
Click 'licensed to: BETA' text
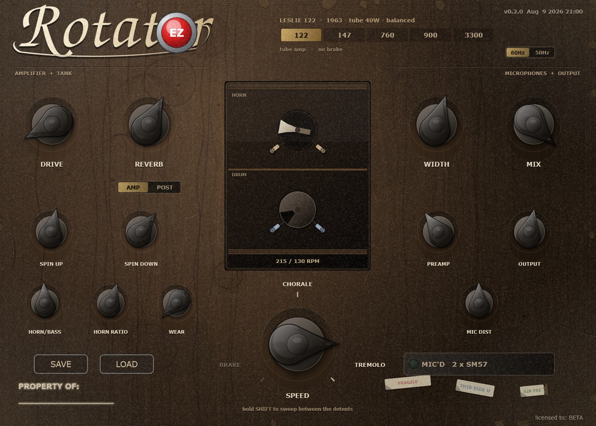(559, 418)
